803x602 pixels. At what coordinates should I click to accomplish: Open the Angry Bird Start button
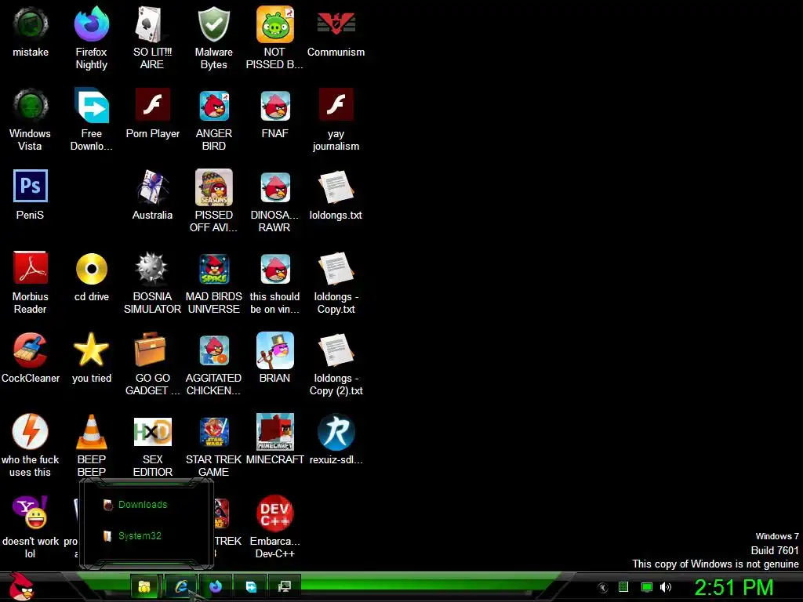pyautogui.click(x=21, y=586)
